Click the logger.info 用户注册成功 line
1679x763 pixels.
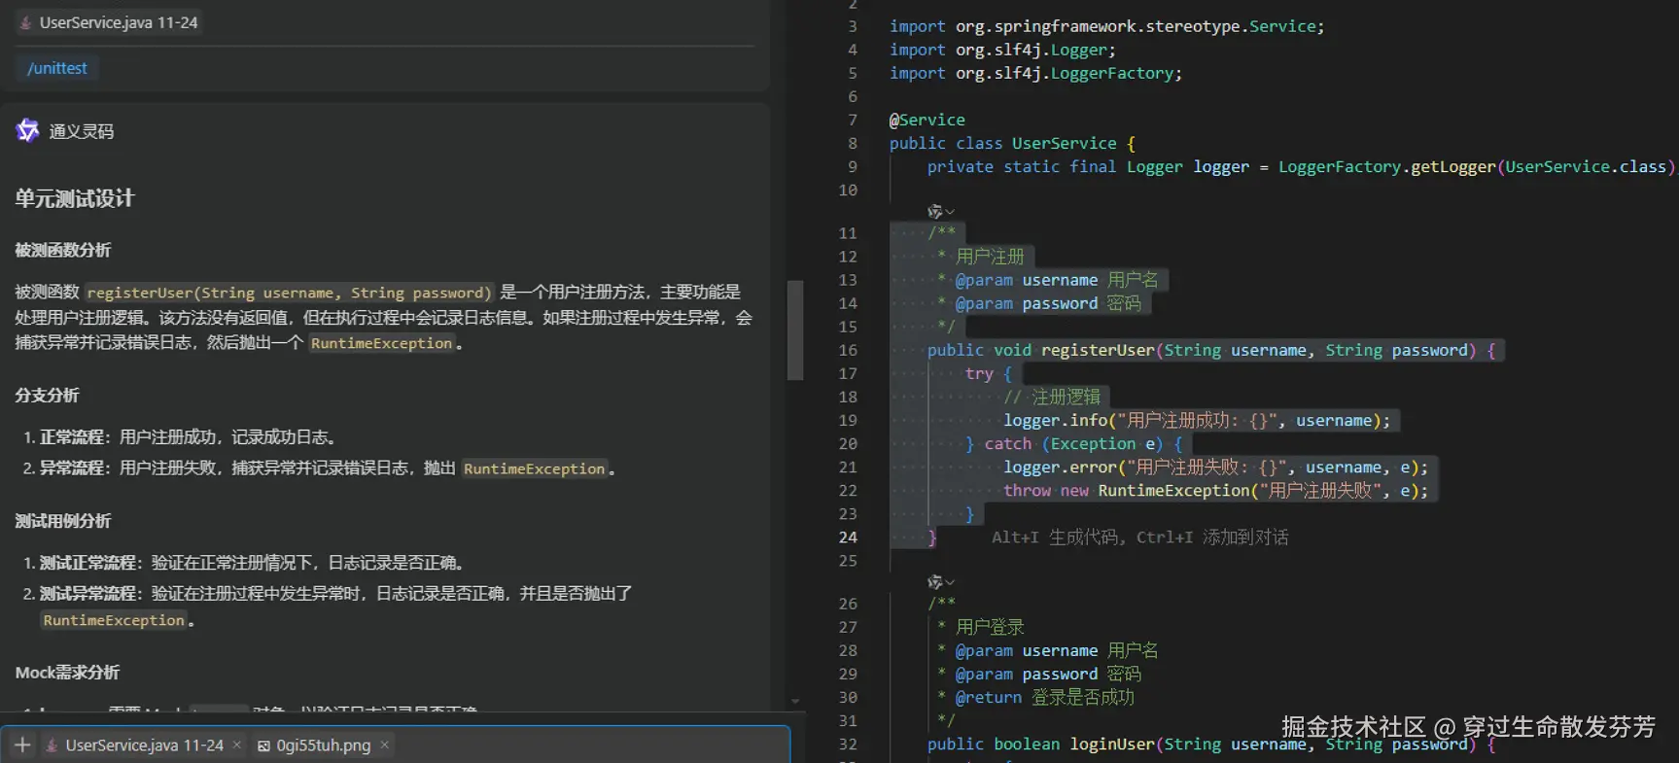click(x=1197, y=420)
